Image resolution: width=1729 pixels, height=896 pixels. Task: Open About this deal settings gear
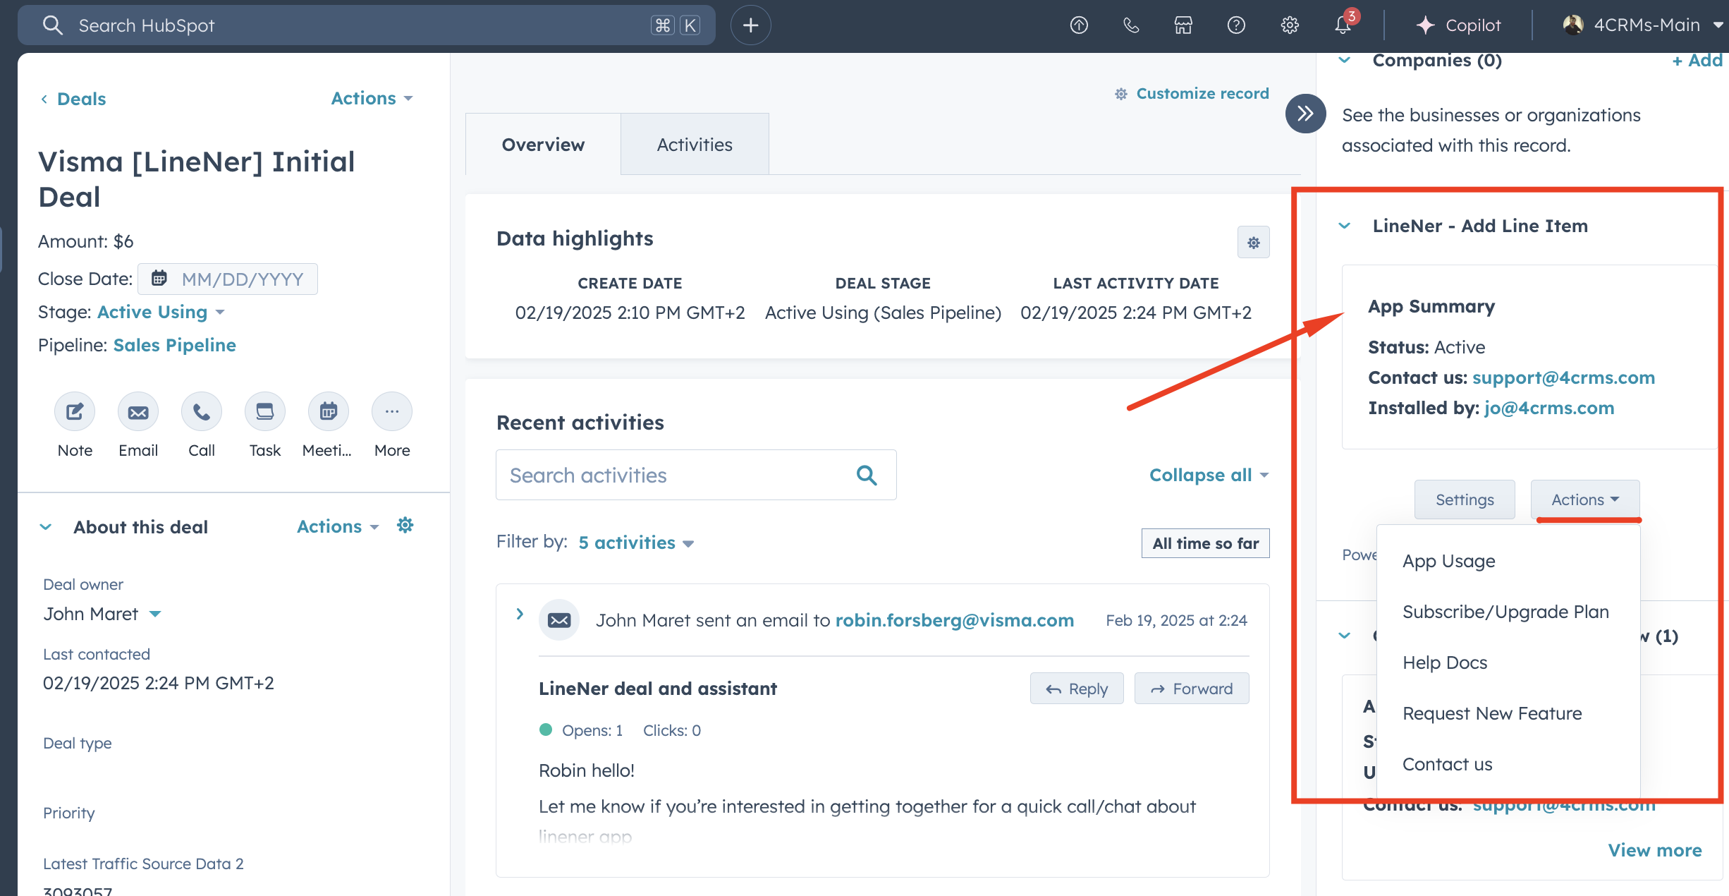coord(405,526)
